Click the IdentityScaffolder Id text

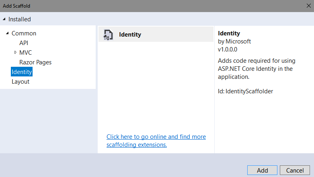(245, 91)
